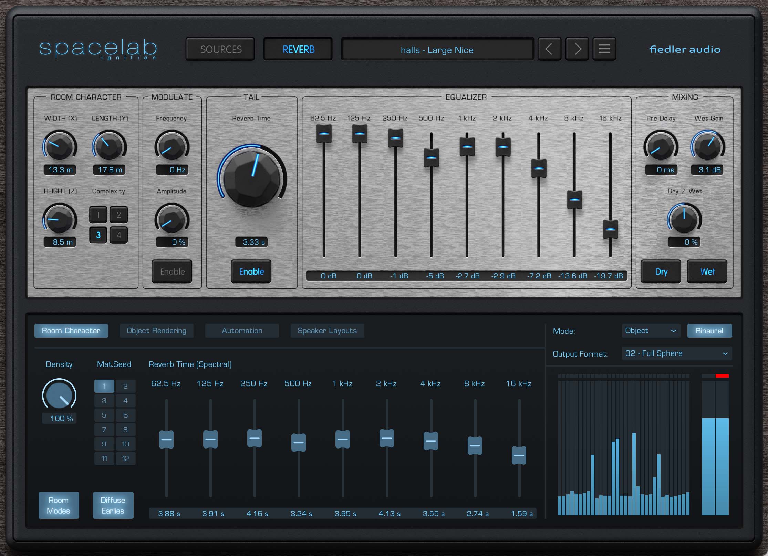The height and width of the screenshot is (556, 768).
Task: Open the Speaker Layouts tab
Action: [327, 331]
